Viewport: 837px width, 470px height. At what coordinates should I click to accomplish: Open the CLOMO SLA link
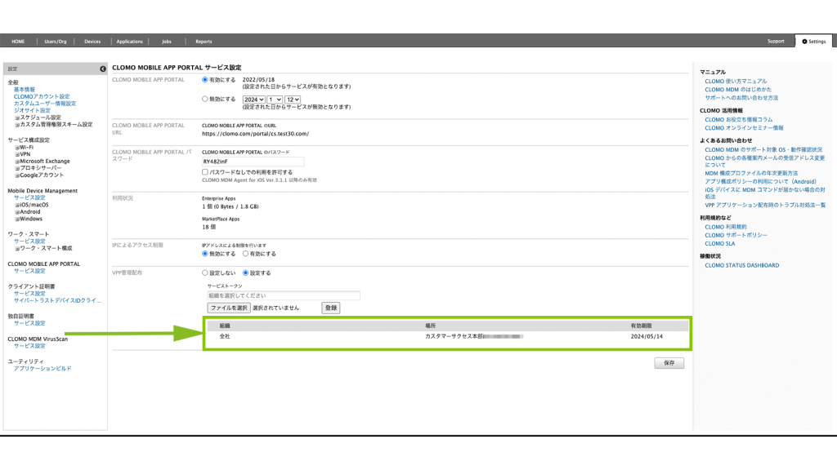pos(719,243)
